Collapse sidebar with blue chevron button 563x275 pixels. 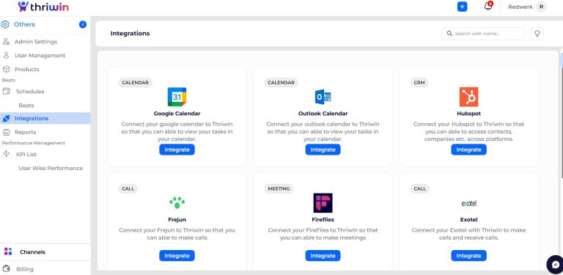83,24
